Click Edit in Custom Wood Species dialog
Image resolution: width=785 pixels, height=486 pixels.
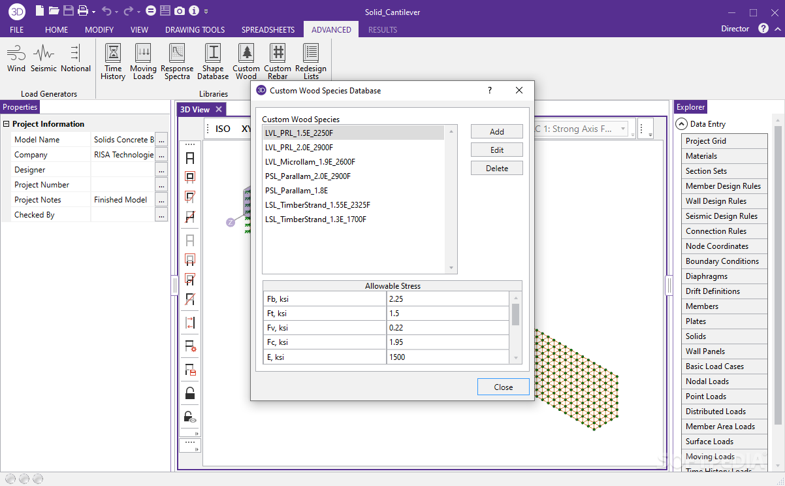[x=497, y=150]
